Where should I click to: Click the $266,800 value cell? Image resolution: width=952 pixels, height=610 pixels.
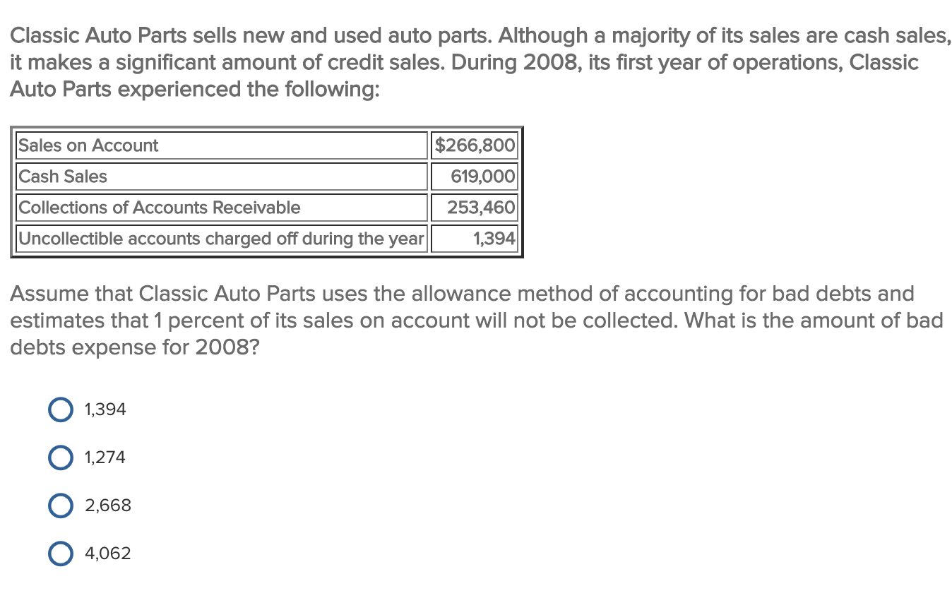[475, 145]
